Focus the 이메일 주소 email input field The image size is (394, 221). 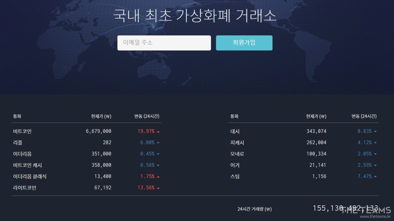click(x=164, y=43)
